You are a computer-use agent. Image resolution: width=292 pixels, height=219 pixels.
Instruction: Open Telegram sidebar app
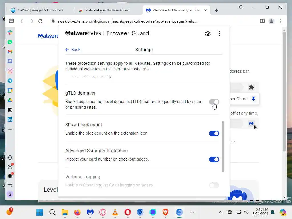point(10,81)
